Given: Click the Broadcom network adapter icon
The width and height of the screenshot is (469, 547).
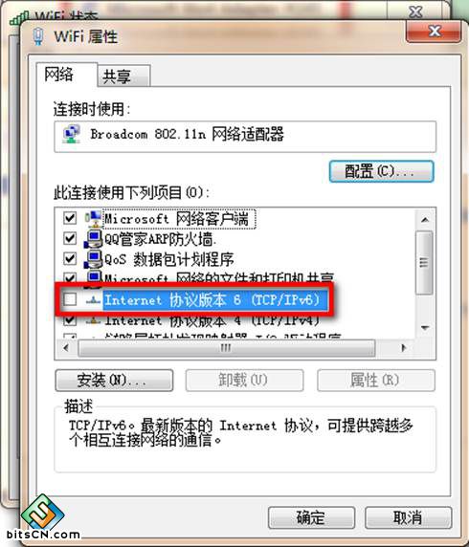Looking at the screenshot, I should [x=71, y=134].
